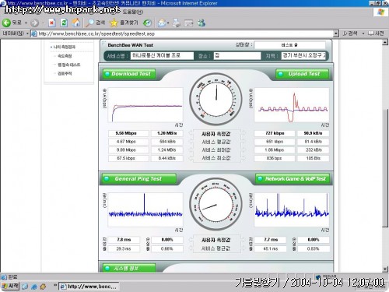Expand the Naver toolbar dropdown arrow
Viewport: 389px width, 292px height.
click(27, 33)
